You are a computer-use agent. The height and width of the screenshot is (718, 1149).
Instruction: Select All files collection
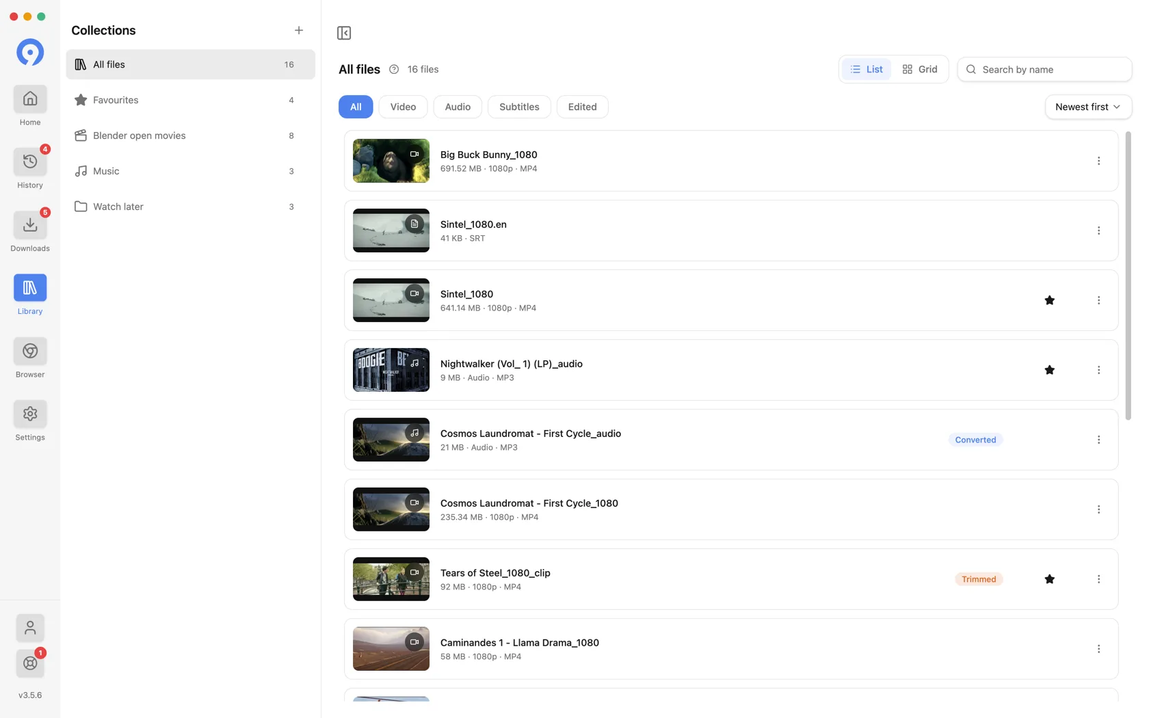190,64
